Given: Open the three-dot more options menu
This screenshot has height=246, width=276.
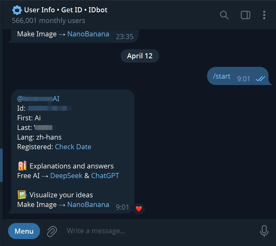Looking at the screenshot, I should (264, 15).
